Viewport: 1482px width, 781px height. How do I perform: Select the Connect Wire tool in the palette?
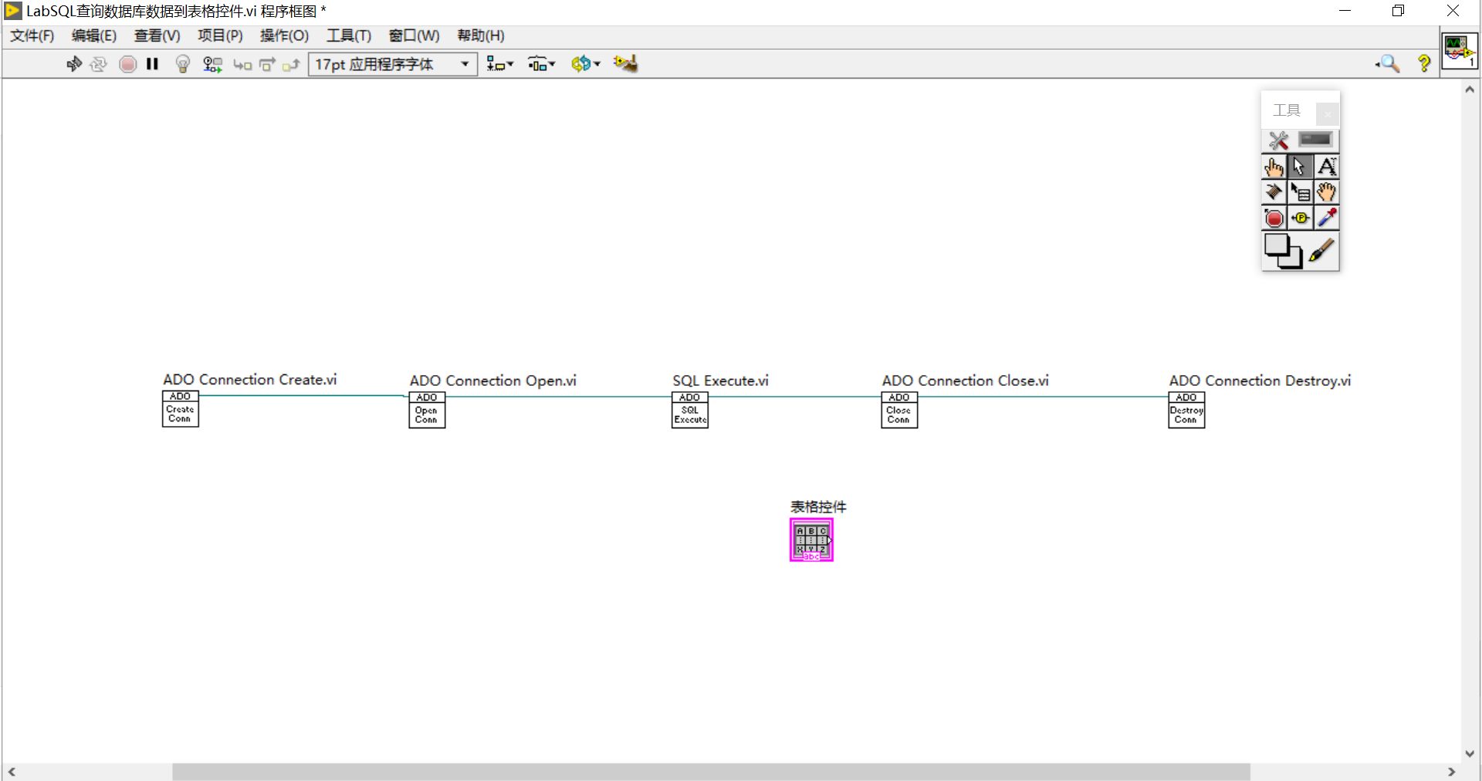point(1273,192)
